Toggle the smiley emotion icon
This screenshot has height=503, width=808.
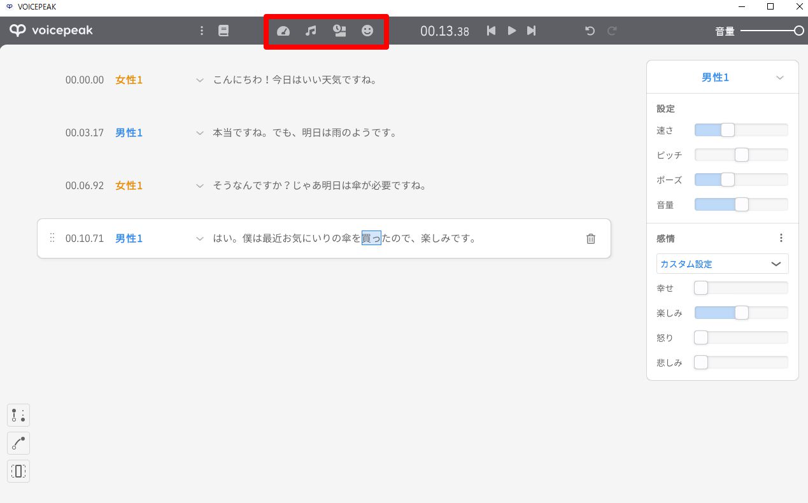coord(367,31)
